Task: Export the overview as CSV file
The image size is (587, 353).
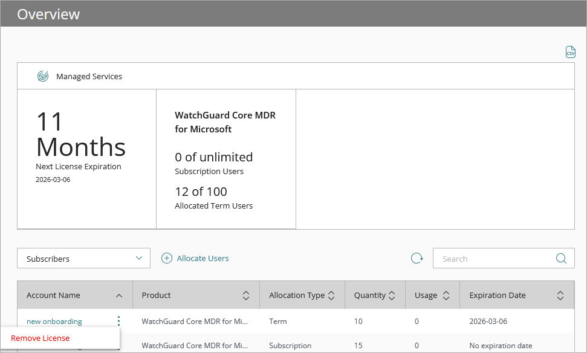Action: click(570, 52)
